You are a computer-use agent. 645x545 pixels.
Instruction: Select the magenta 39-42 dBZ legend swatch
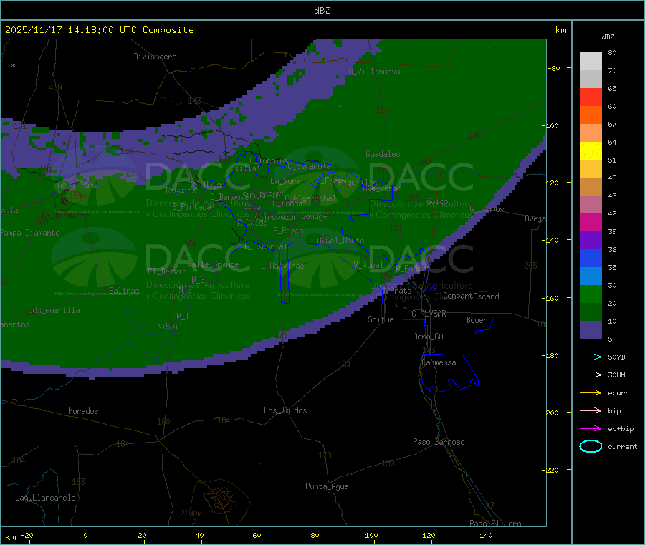591,222
